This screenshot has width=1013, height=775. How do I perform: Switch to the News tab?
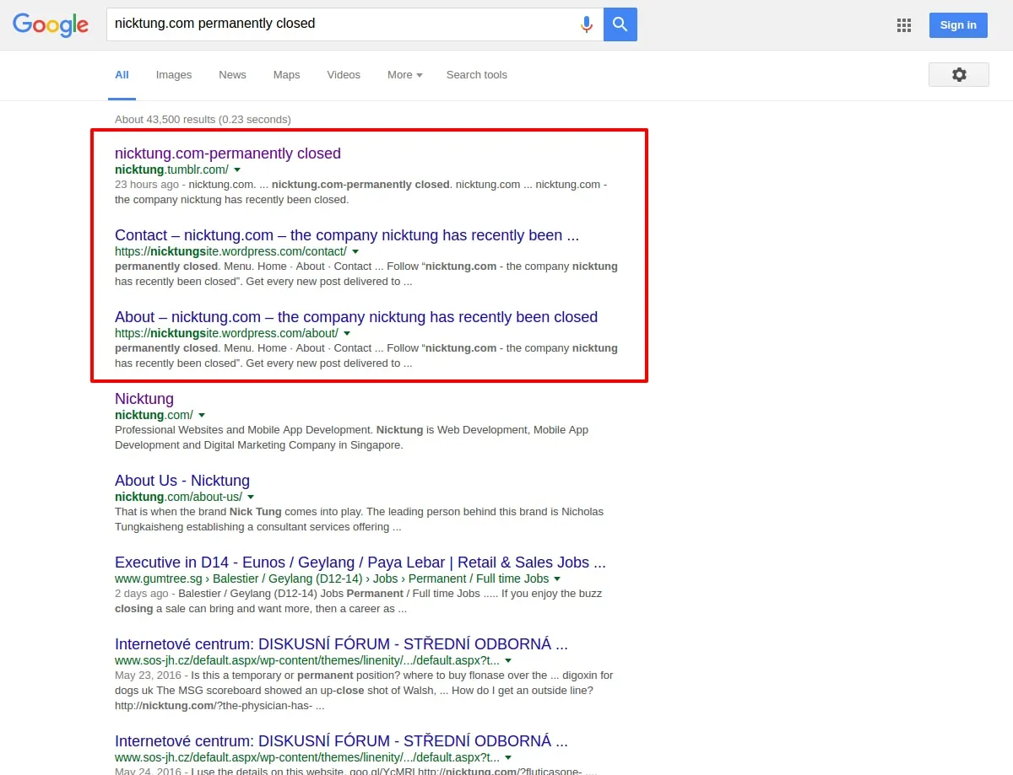232,75
